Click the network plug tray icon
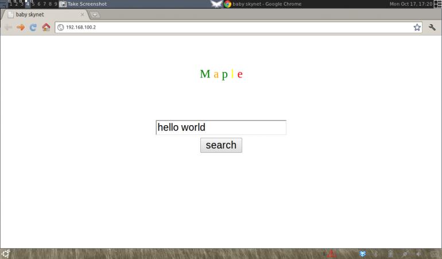This screenshot has height=259, width=442. click(405, 254)
